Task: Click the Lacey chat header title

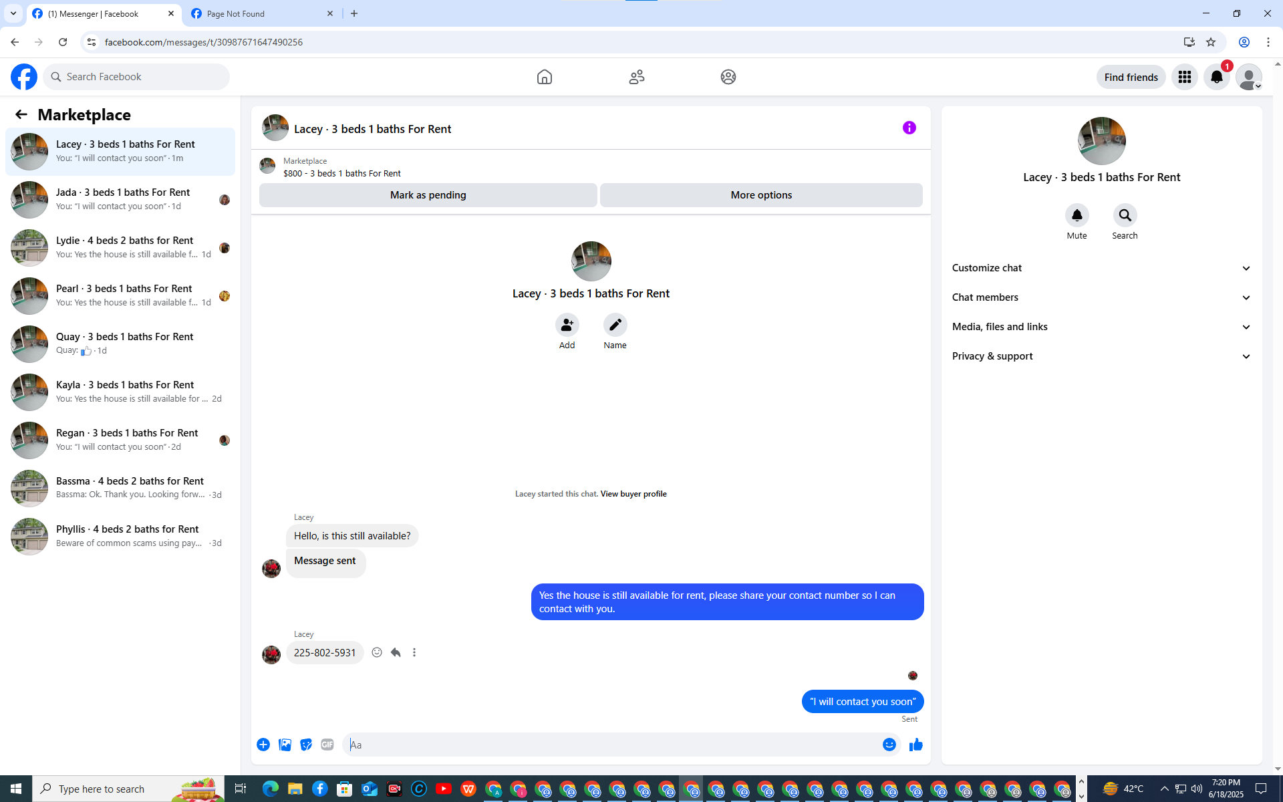Action: (x=373, y=129)
